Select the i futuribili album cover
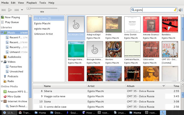The height and width of the screenshot is (115, 184). pyautogui.click(x=132, y=74)
